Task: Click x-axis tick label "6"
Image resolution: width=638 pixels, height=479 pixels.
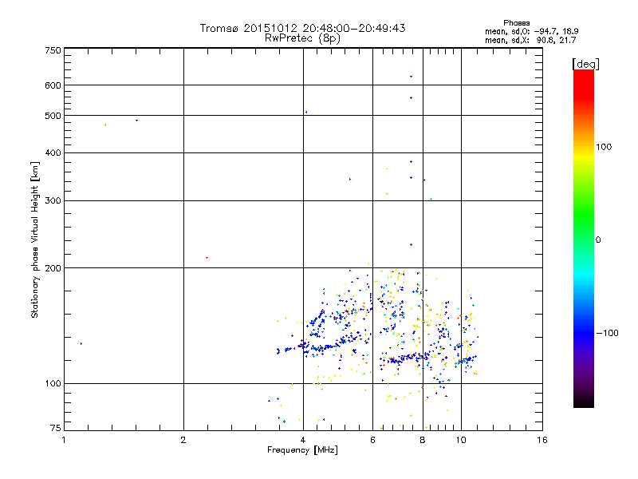Action: pos(372,440)
